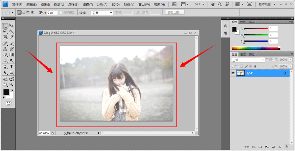Expand the 基本功能 workspace dropdown
The width and height of the screenshot is (295, 151).
tap(267, 4)
